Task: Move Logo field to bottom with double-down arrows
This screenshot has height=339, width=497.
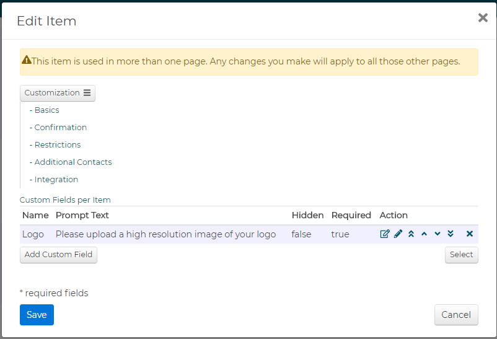Action: (x=451, y=234)
